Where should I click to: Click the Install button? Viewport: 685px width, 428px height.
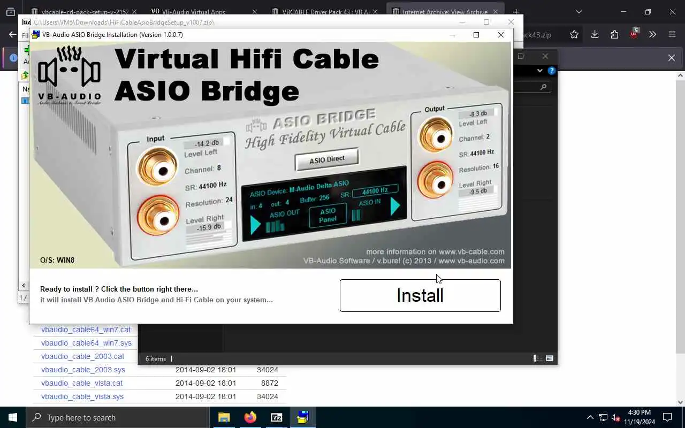pos(420,295)
